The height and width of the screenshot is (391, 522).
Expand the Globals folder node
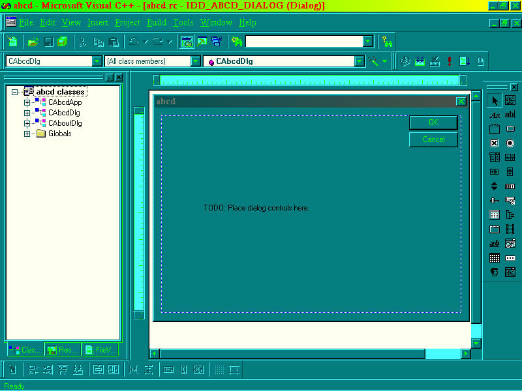(x=27, y=134)
